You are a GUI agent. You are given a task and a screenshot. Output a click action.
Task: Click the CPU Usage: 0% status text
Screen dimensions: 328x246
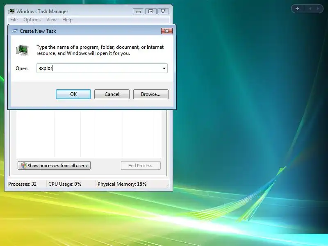click(x=65, y=184)
